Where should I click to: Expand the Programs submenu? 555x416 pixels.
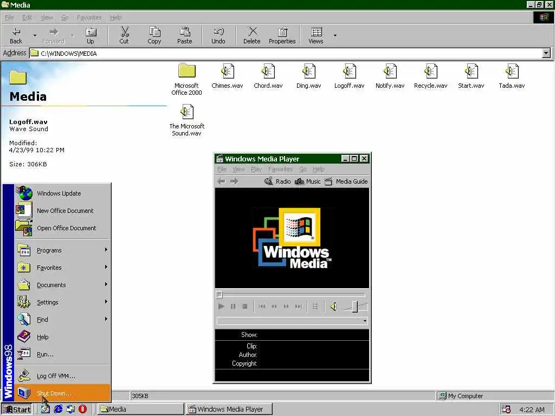[x=63, y=250]
